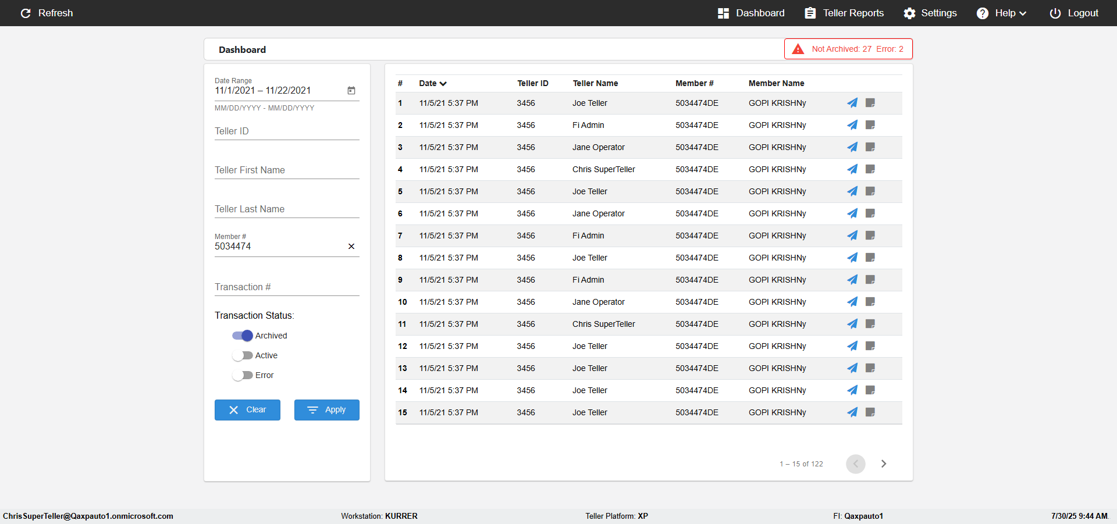Screen dimensions: 1117x524
Task: Click the Dashboard panel title
Action: point(242,50)
